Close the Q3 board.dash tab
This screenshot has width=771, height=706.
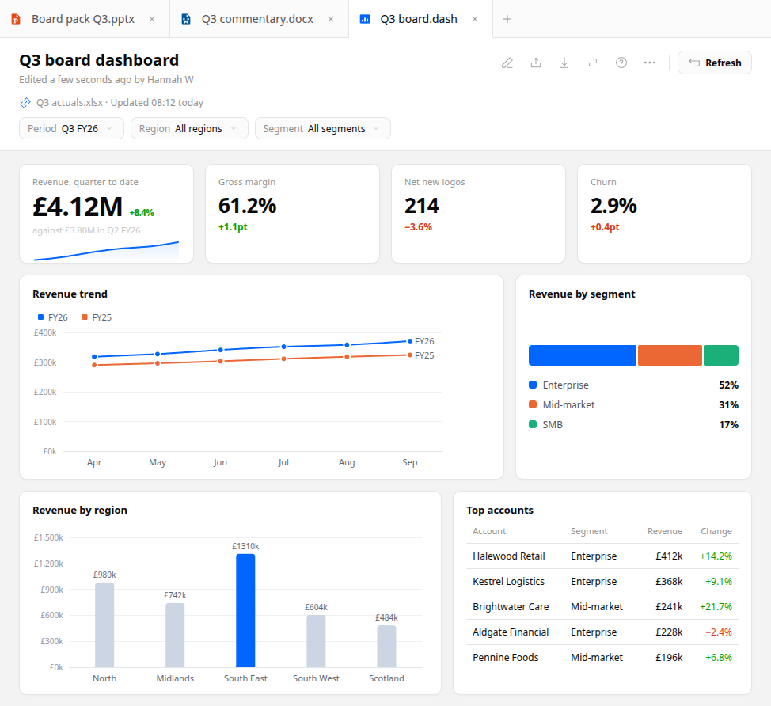click(x=475, y=19)
